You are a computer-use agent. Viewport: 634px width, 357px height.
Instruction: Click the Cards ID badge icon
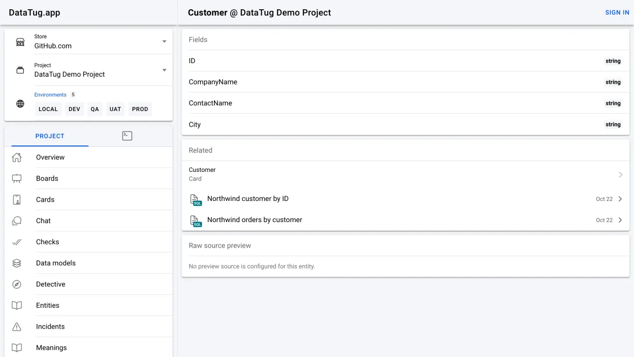click(17, 200)
